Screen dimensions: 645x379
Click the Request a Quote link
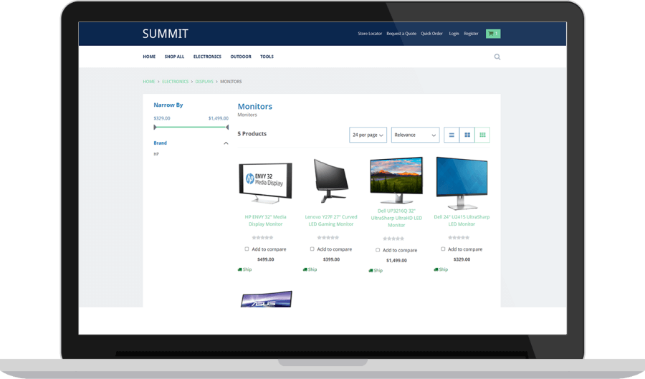(401, 34)
